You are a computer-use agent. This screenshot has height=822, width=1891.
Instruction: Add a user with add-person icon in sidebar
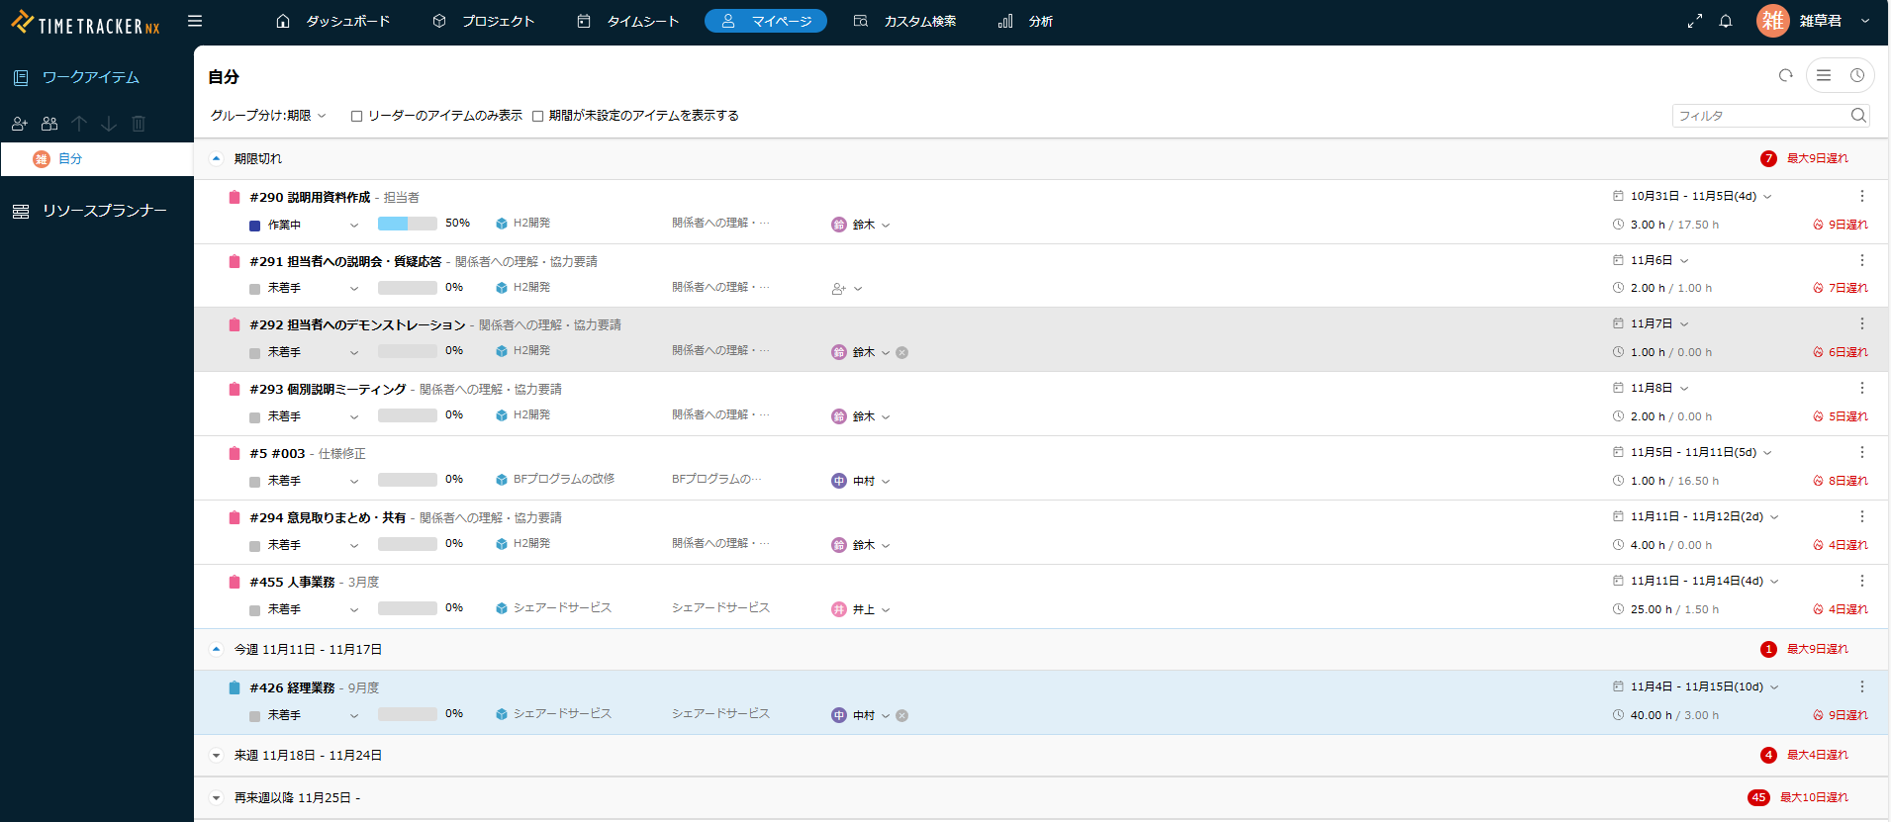20,124
